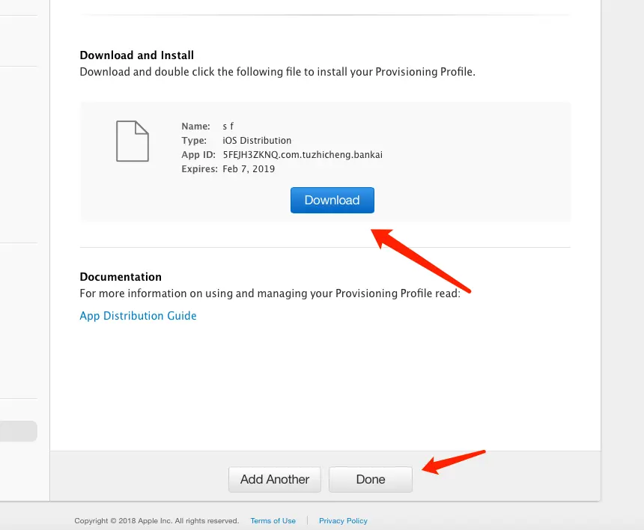Viewport: 644px width, 530px height.
Task: Click the Add Another button
Action: (x=275, y=479)
